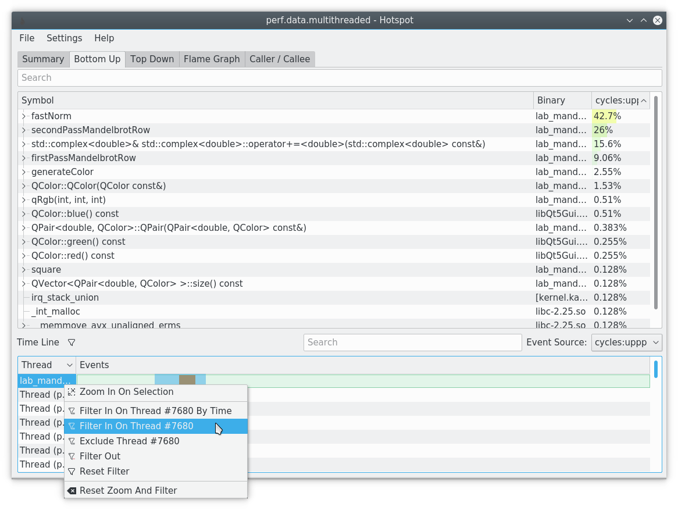The width and height of the screenshot is (678, 510).
Task: Click the Exclude Thread #7680 funnel icon
Action: click(72, 441)
